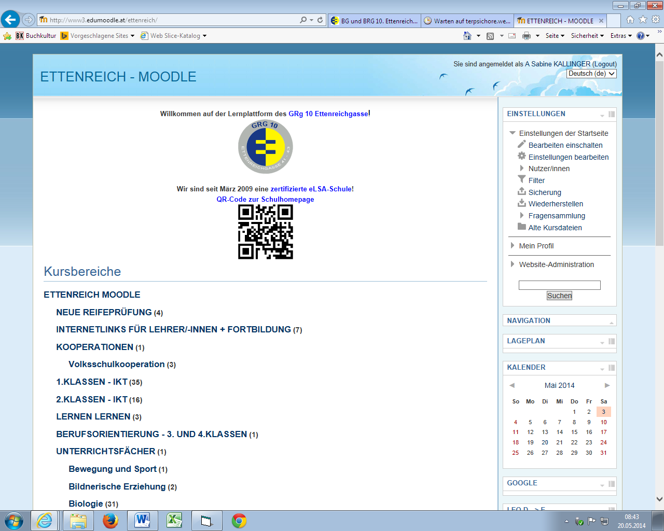This screenshot has height=531, width=664.
Task: Open the GRg 10 Ettenreichgasse link
Action: pyautogui.click(x=329, y=114)
